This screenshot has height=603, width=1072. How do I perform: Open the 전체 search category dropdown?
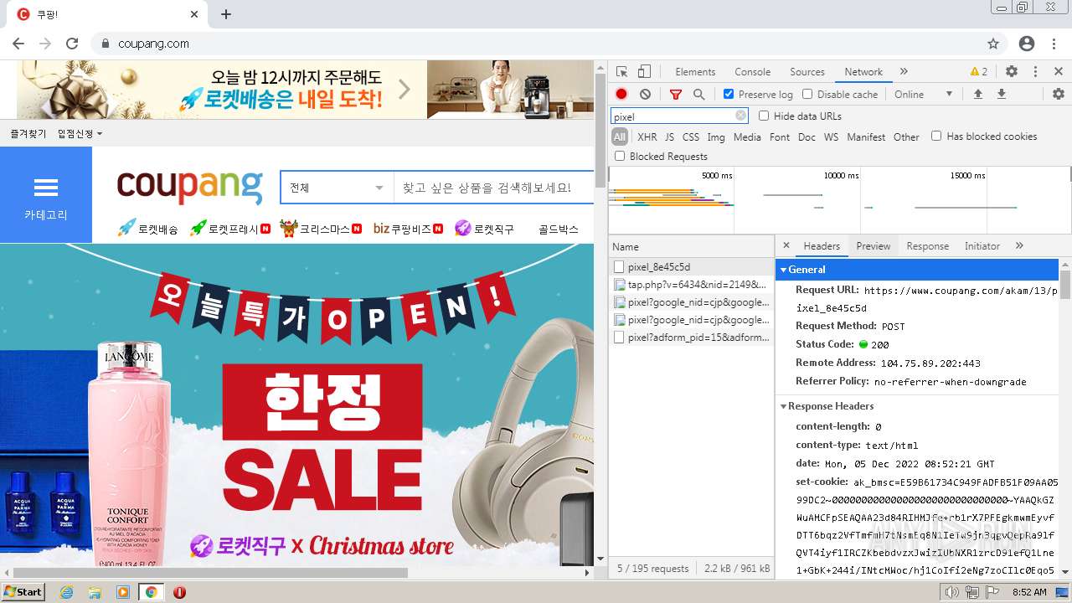point(337,188)
